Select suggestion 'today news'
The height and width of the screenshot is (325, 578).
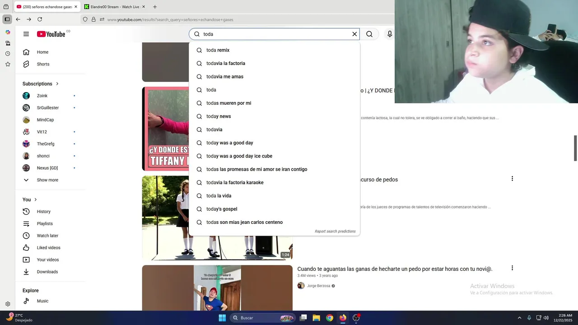tap(275, 116)
